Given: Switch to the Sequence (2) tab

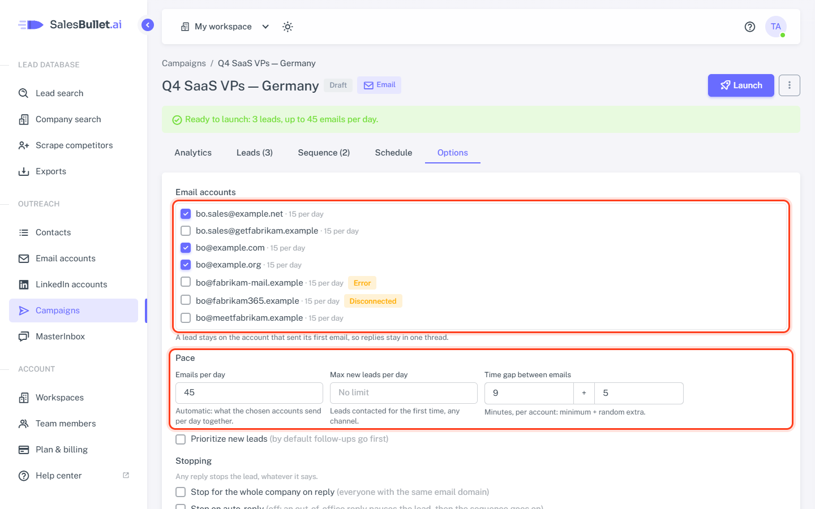Looking at the screenshot, I should [324, 153].
